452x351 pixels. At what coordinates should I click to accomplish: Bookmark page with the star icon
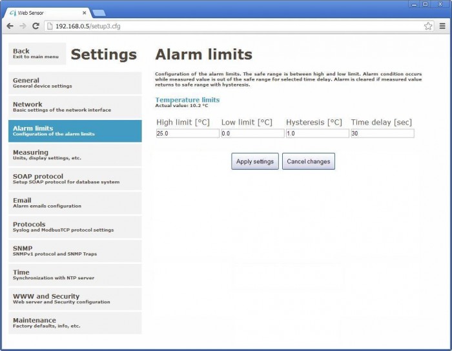[x=427, y=26]
